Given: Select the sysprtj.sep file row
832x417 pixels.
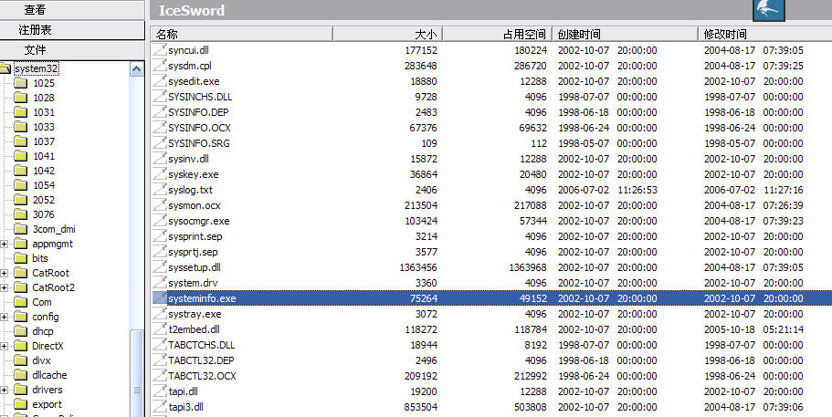Looking at the screenshot, I should tap(491, 252).
